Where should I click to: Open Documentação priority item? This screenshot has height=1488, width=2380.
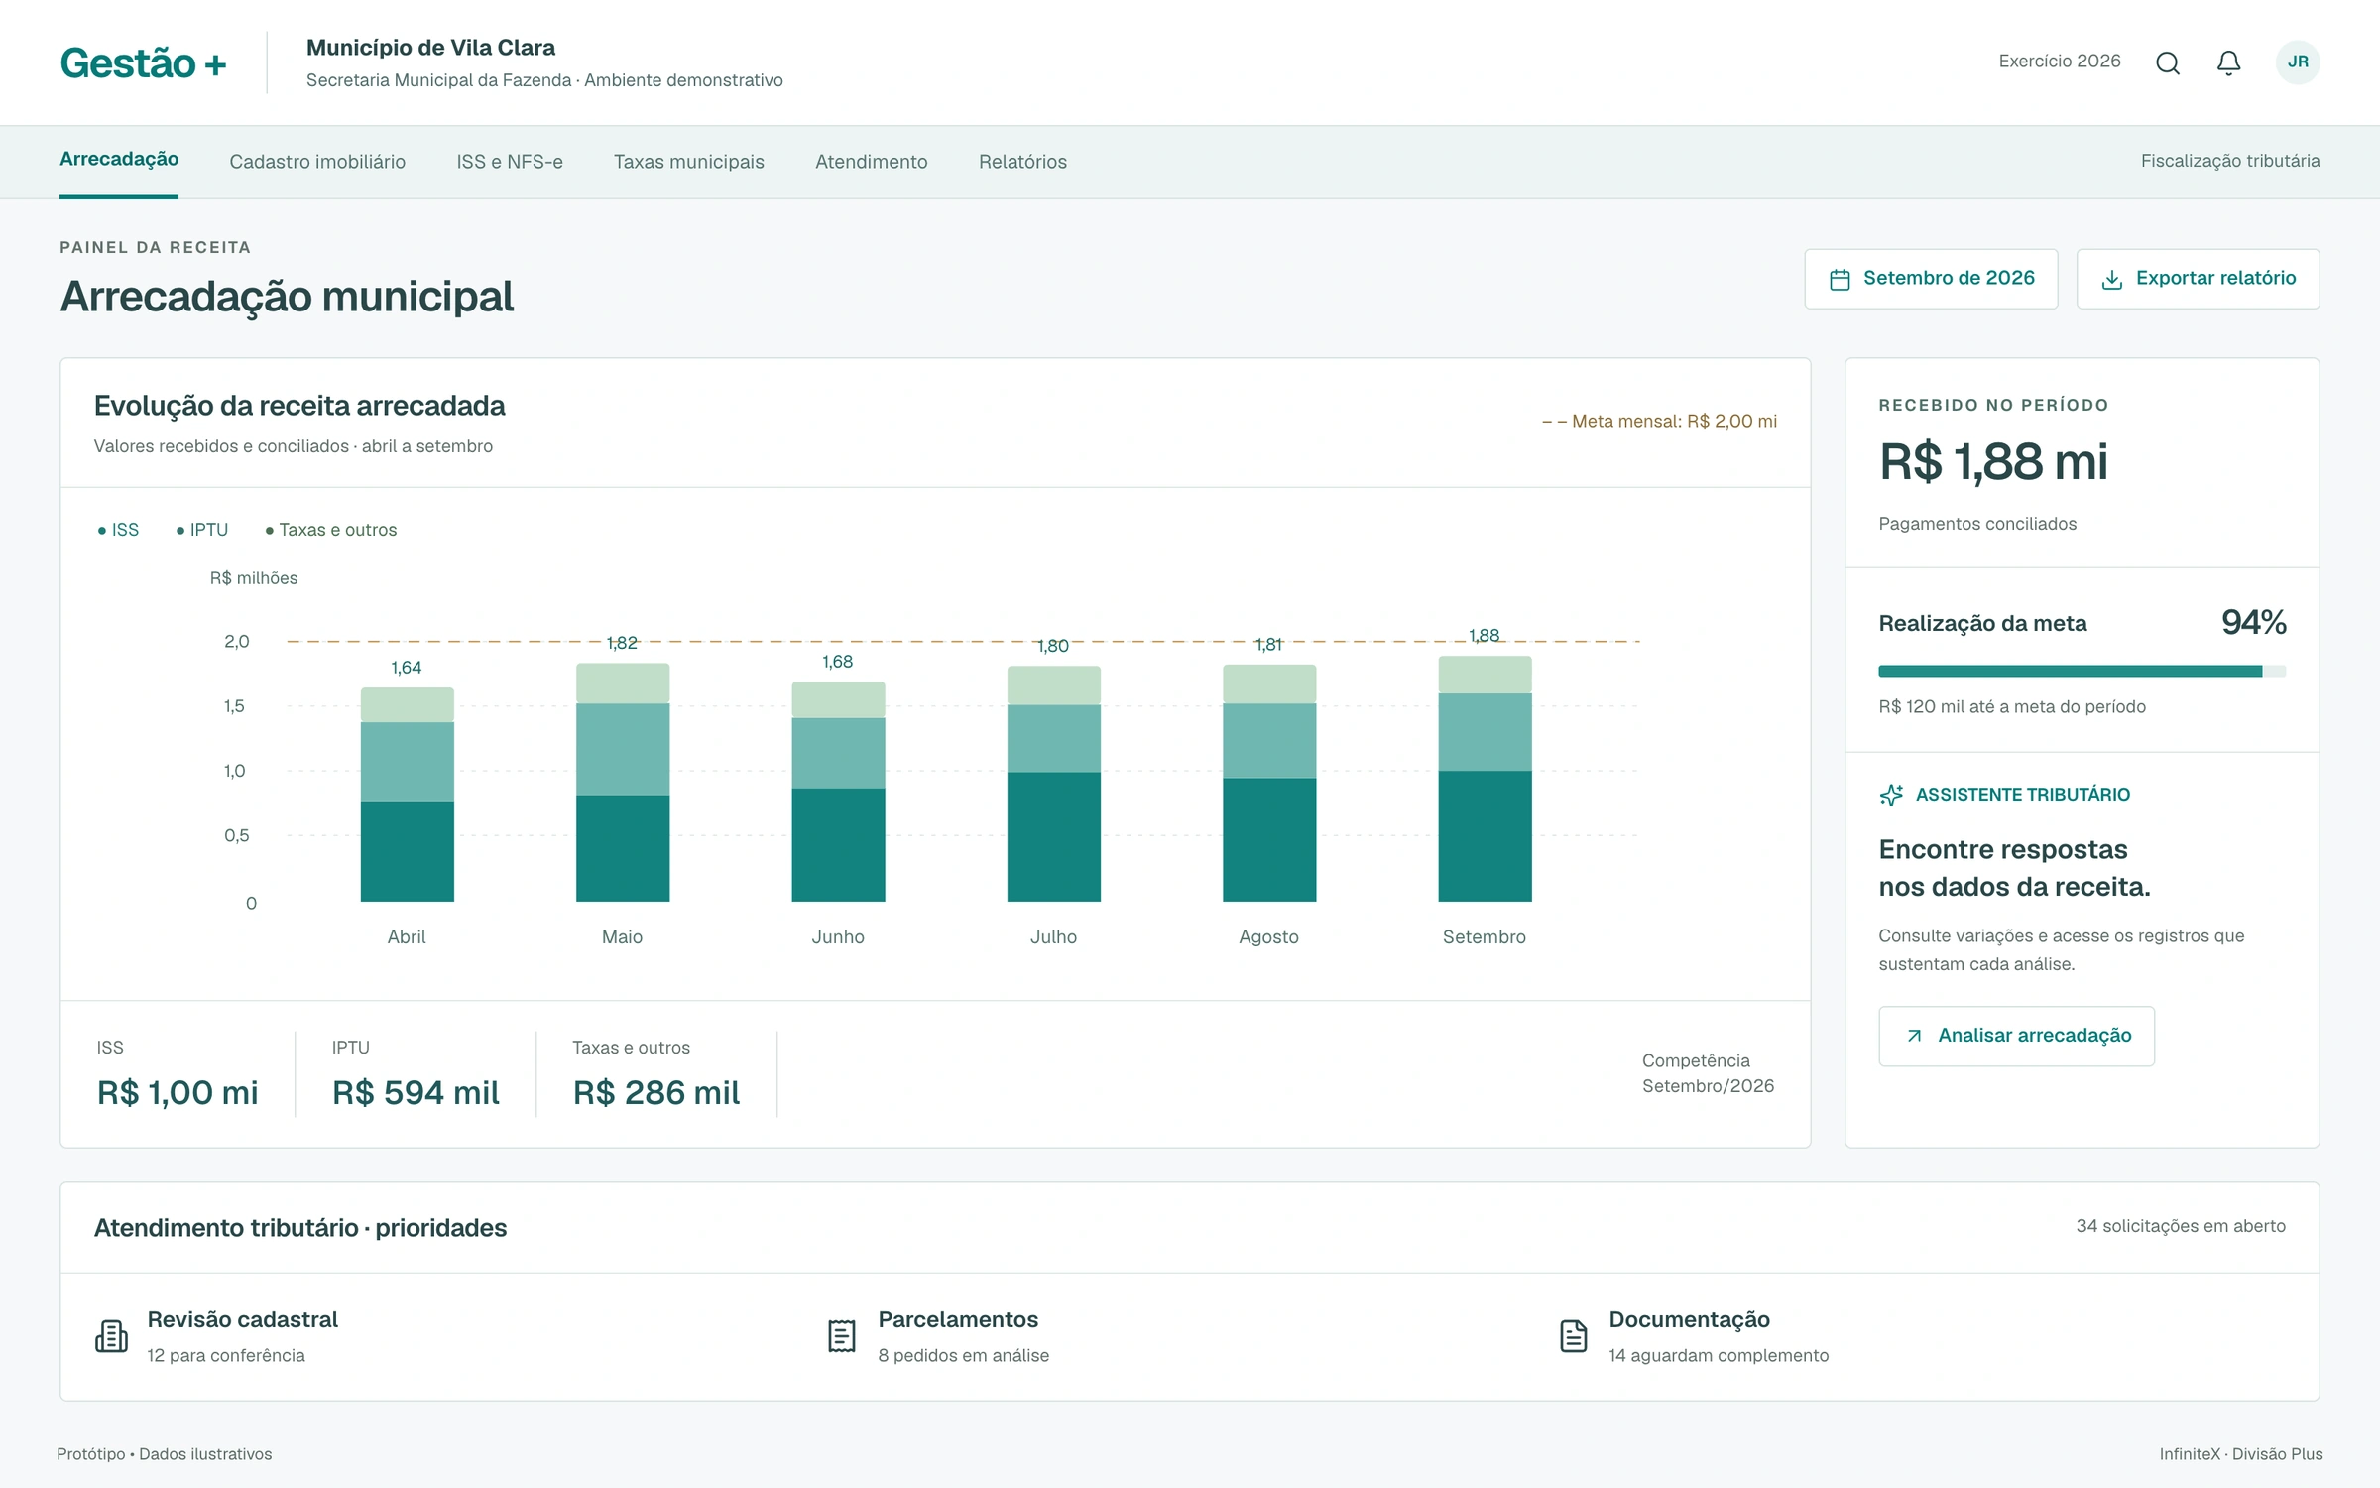(1694, 1336)
